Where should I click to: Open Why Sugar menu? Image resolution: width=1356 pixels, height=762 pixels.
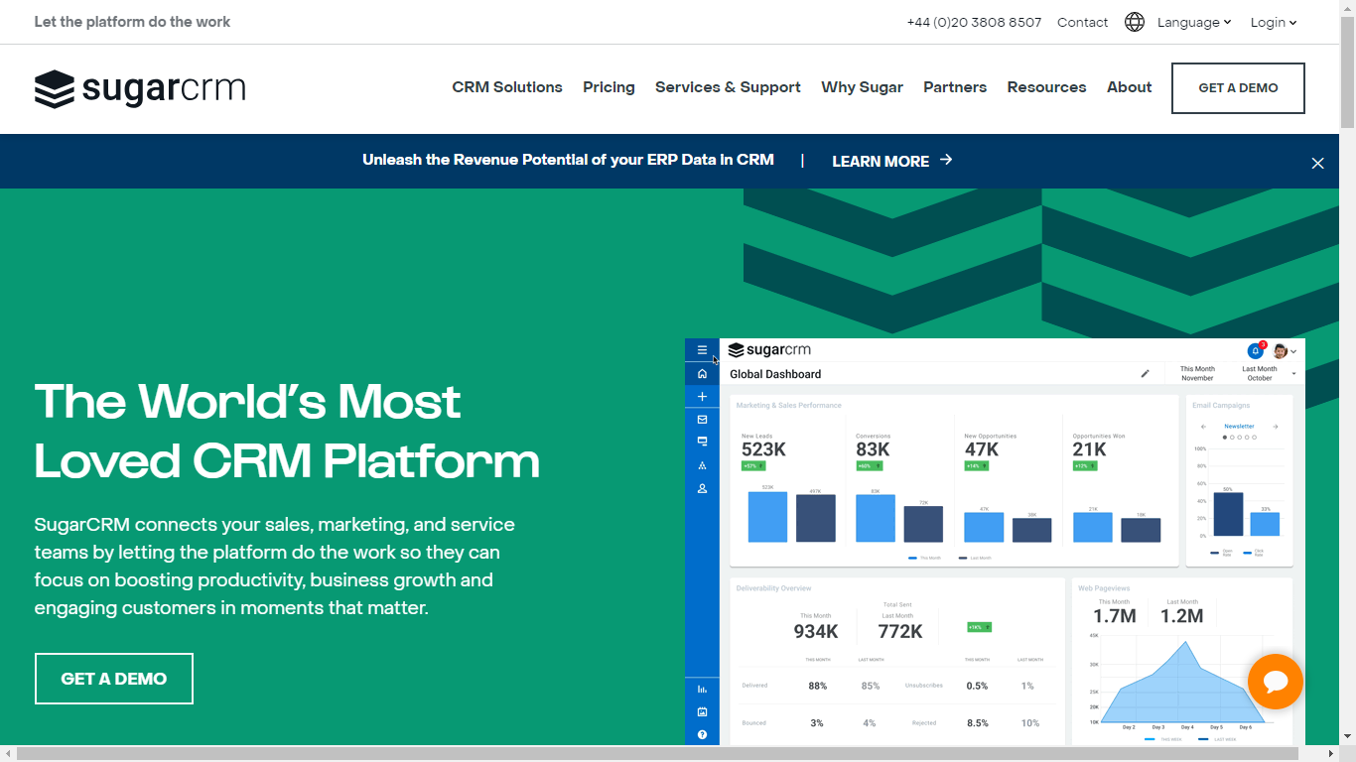pos(862,87)
